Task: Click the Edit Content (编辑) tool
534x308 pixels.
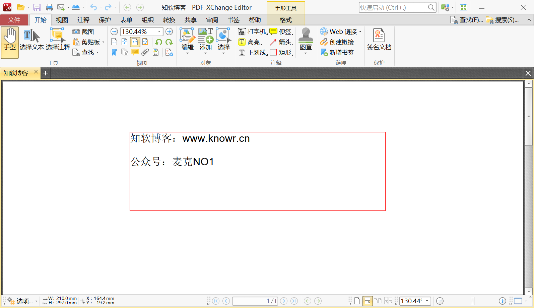Action: [187, 41]
